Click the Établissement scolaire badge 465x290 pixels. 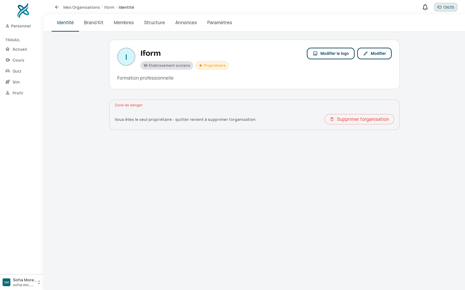(167, 66)
